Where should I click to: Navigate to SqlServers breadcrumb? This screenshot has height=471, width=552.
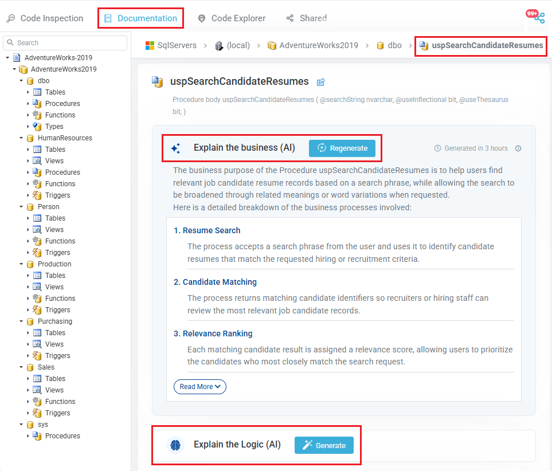(x=177, y=45)
